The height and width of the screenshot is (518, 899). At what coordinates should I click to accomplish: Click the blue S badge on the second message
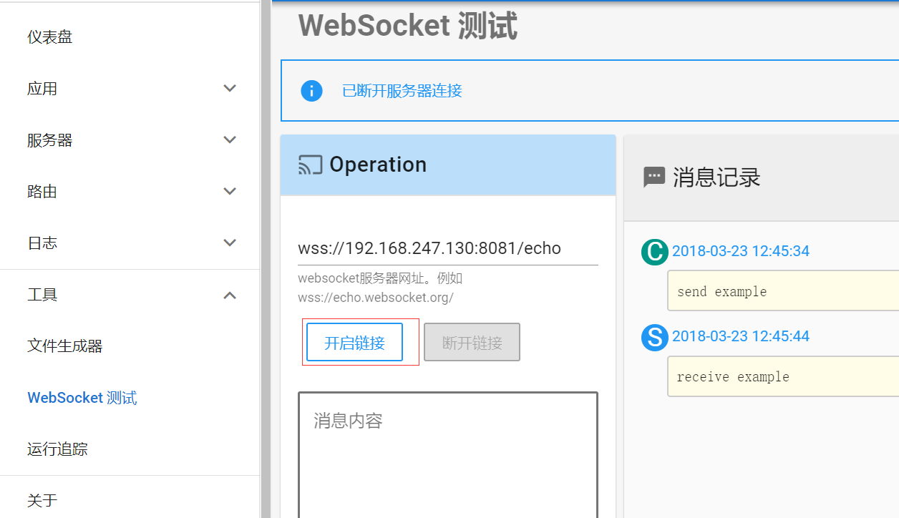click(x=654, y=338)
